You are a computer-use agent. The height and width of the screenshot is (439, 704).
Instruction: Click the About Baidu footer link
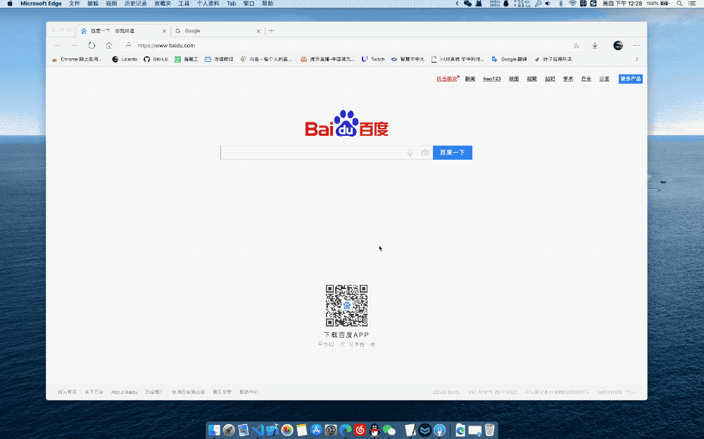pyautogui.click(x=125, y=393)
